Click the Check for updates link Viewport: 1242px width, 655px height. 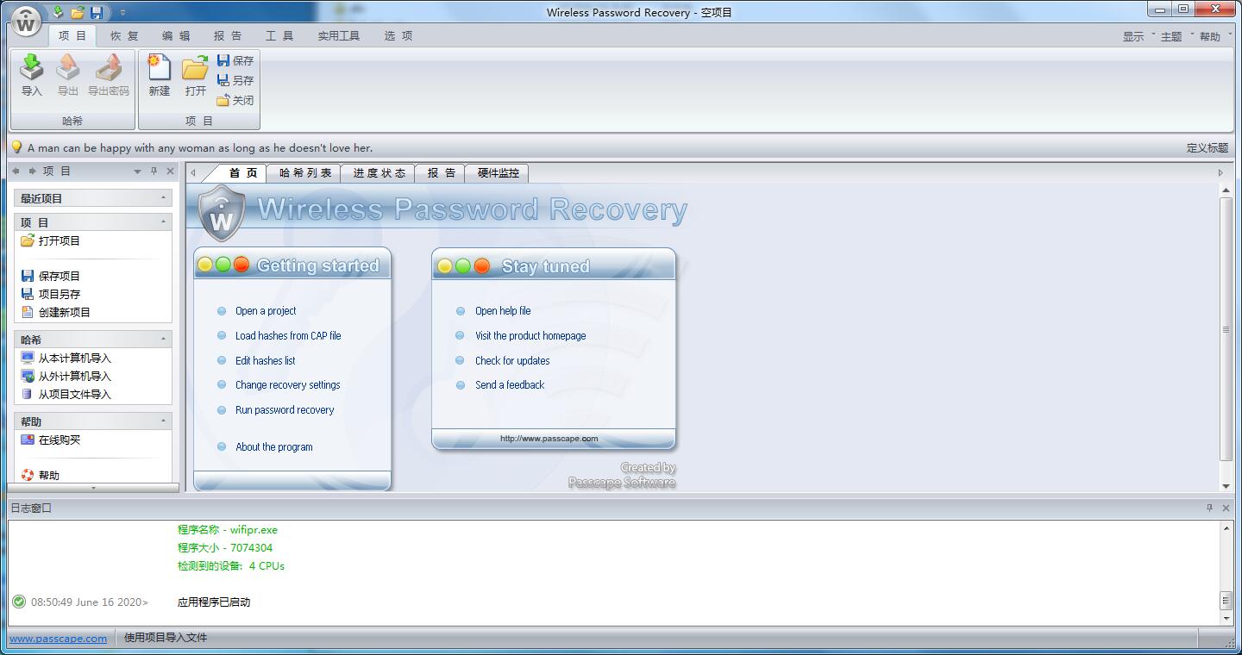[511, 361]
